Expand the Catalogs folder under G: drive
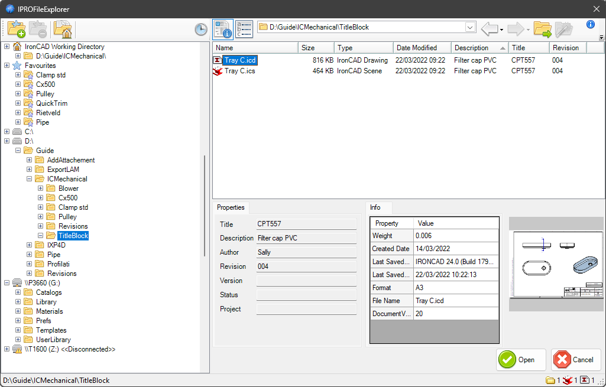 click(18, 292)
